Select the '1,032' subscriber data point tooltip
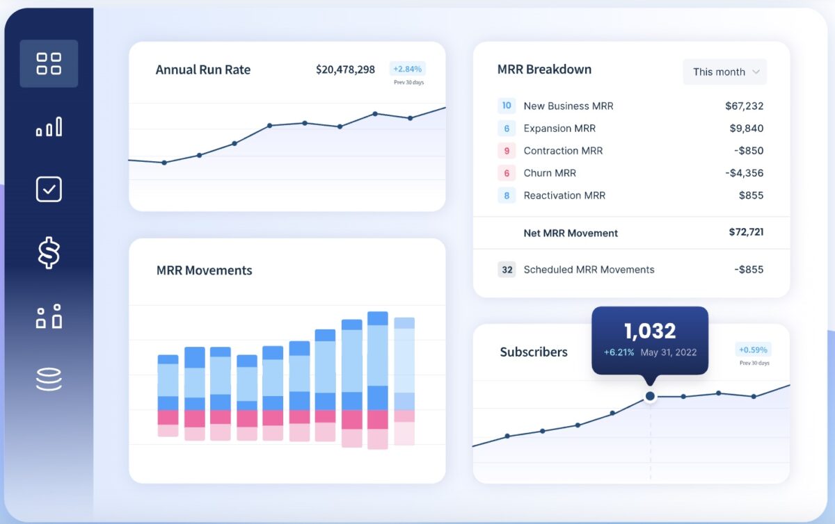The image size is (835, 524). pos(649,332)
